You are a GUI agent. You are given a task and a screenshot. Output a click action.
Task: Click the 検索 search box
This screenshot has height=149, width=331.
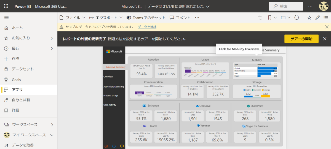[286, 6]
